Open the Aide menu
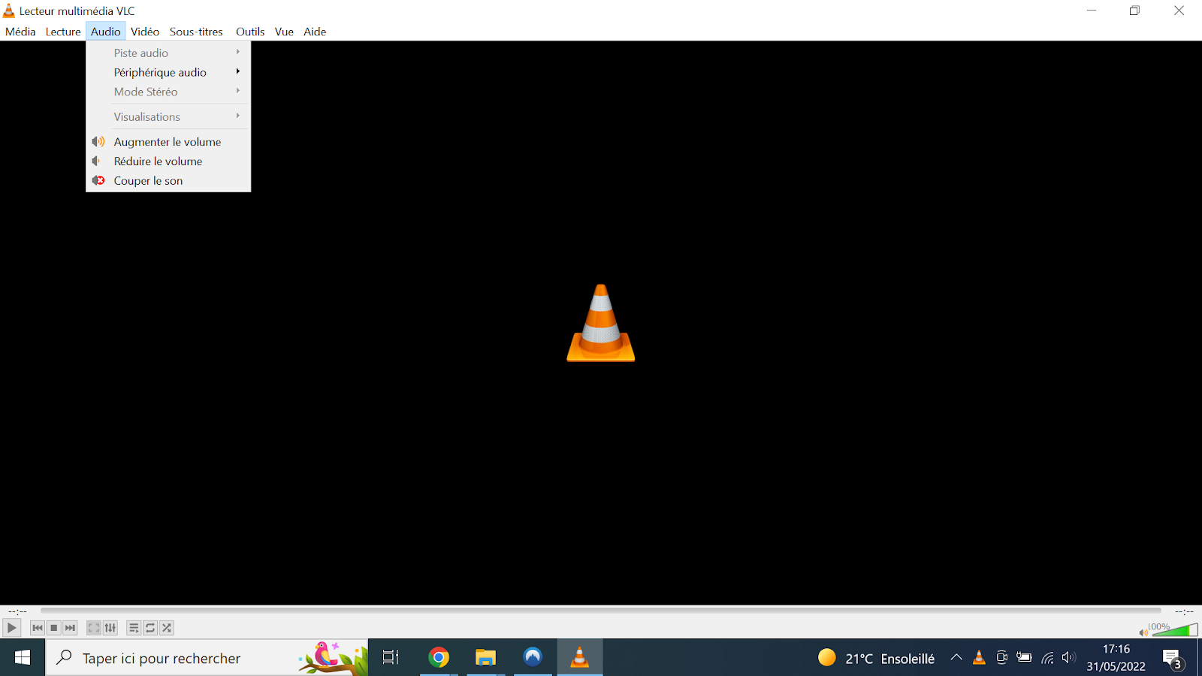Viewport: 1202px width, 676px height. tap(315, 32)
